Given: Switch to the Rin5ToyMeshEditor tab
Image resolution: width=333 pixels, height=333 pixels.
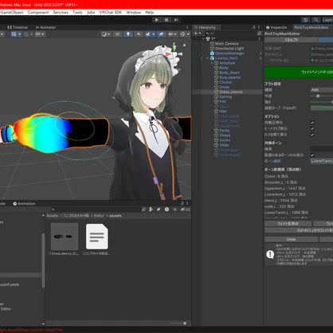Looking at the screenshot, I should coord(311,27).
